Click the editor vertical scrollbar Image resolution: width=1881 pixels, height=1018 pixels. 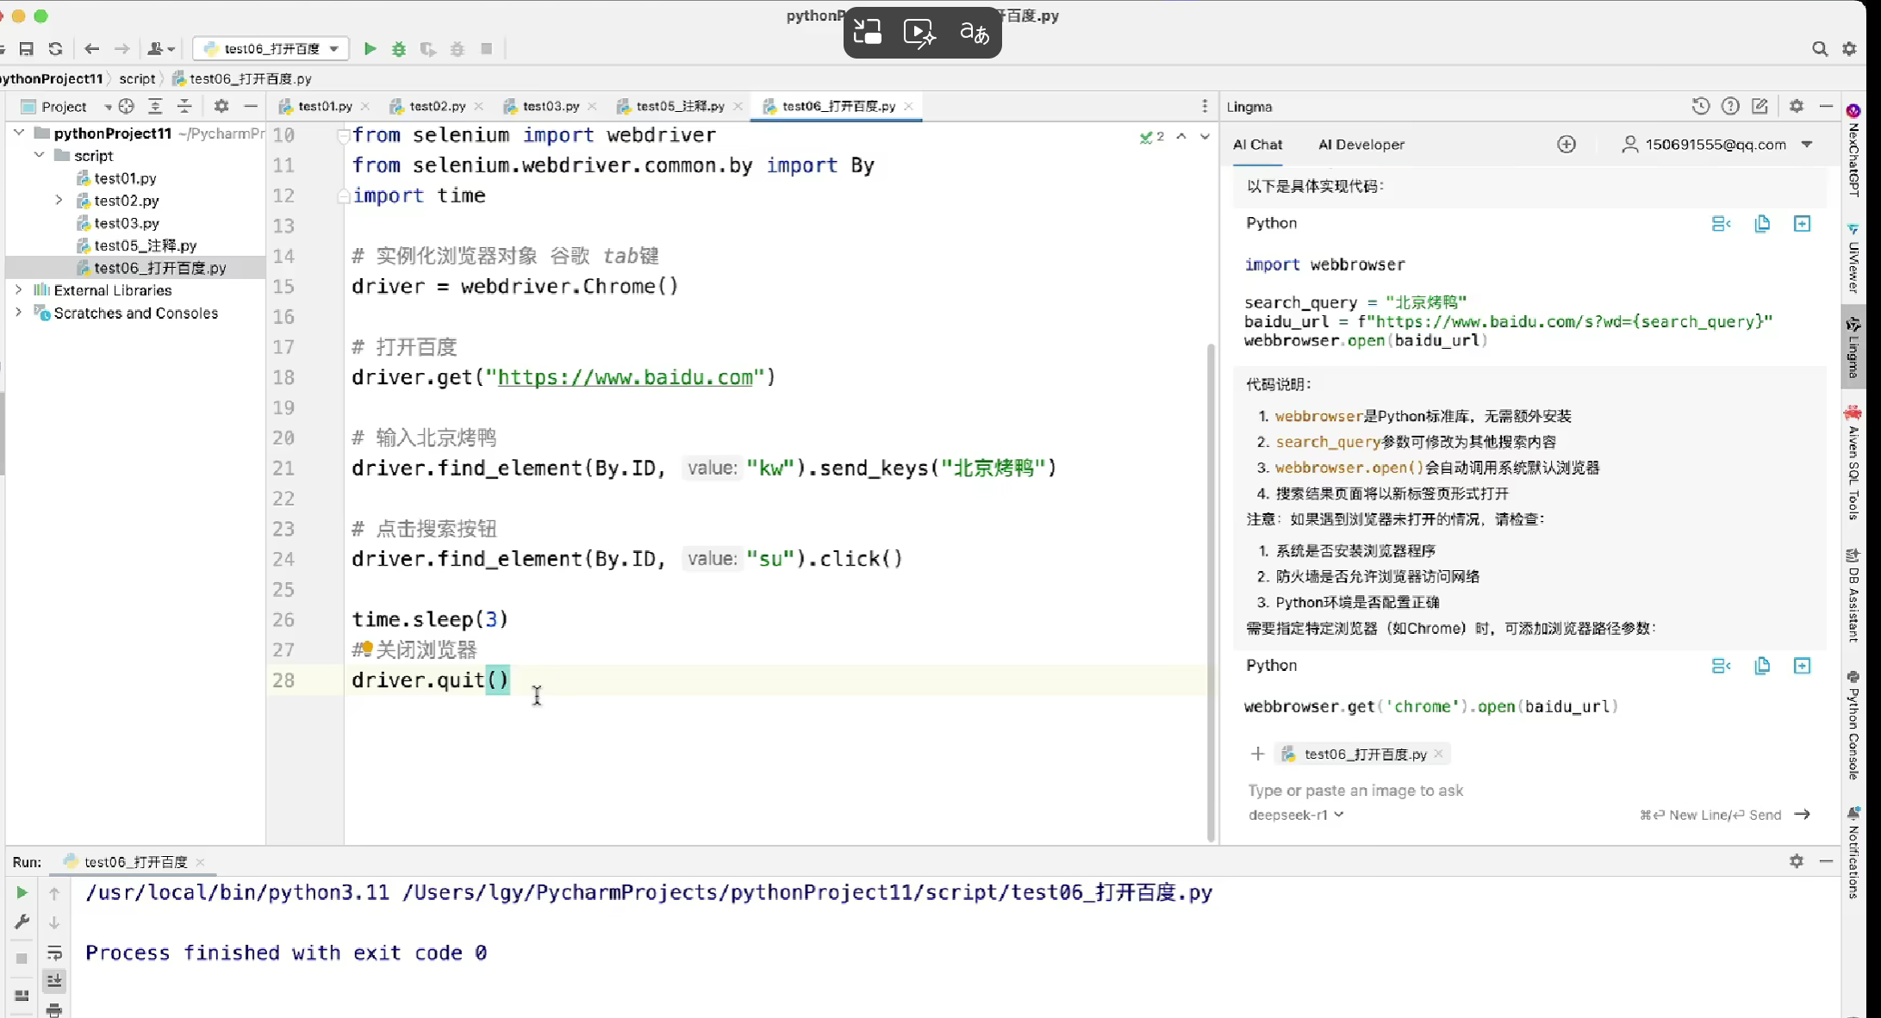(x=1211, y=592)
